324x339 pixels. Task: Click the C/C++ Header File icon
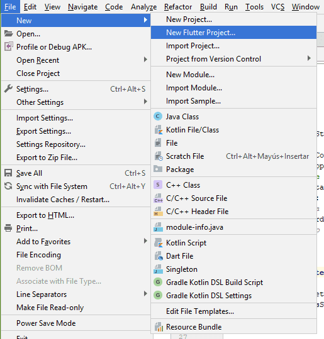[x=158, y=211]
